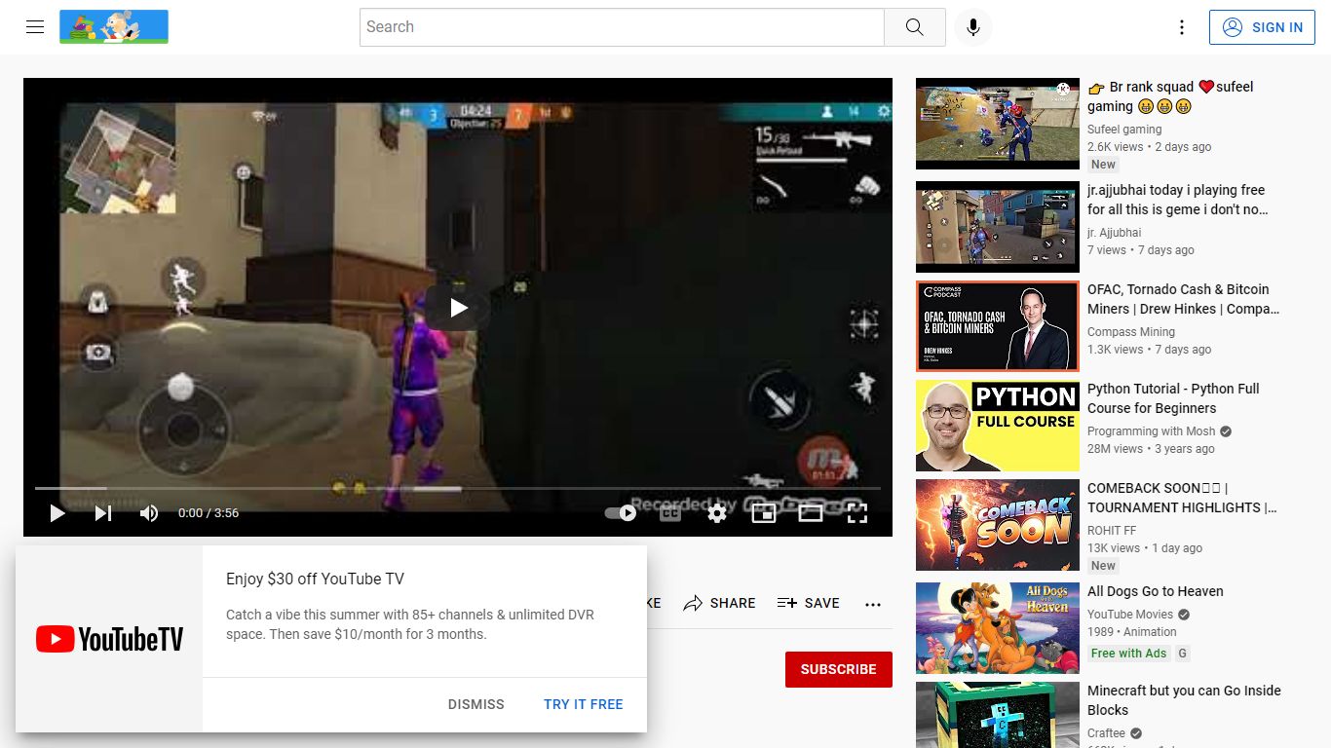1331x748 pixels.
Task: Play the video using bottom-left play control
Action: [57, 513]
